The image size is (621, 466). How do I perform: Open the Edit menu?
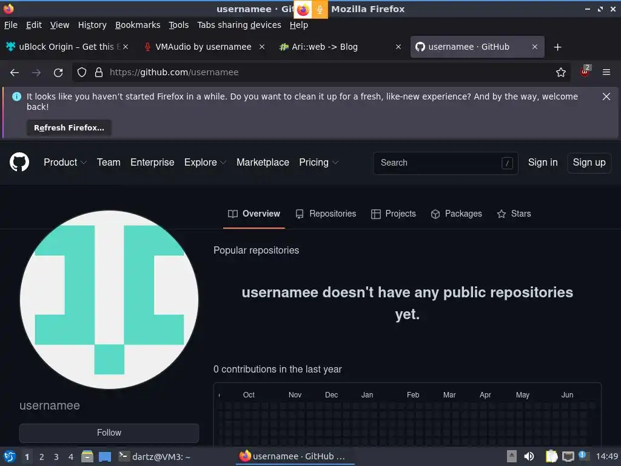click(34, 25)
